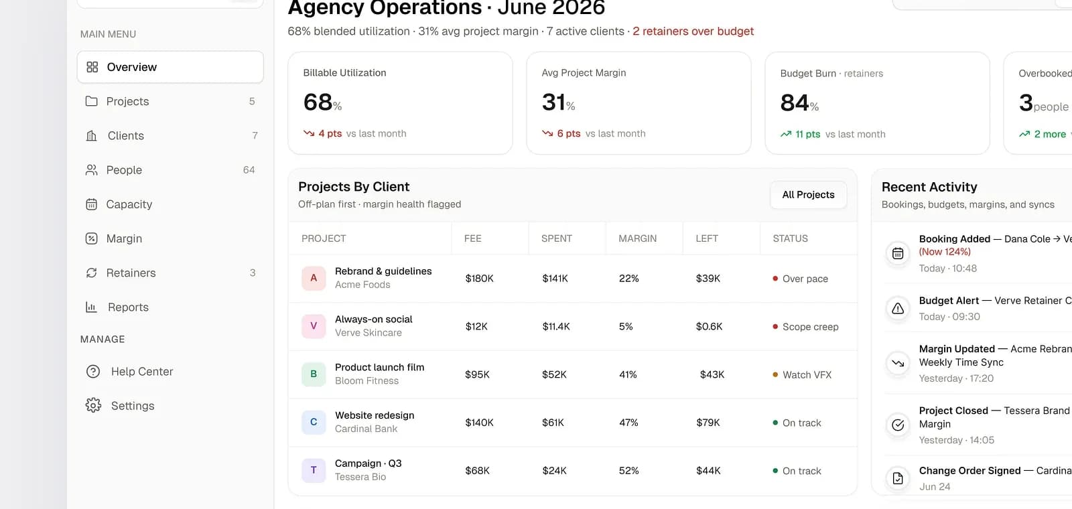
Task: Click the Budget Alert warning triangle icon
Action: click(x=898, y=308)
